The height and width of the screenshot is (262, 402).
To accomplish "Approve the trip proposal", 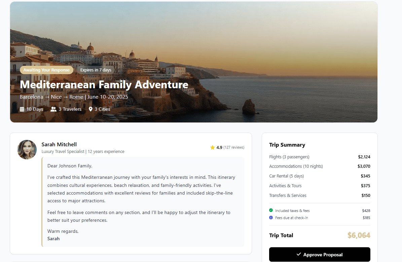I will click(x=320, y=255).
